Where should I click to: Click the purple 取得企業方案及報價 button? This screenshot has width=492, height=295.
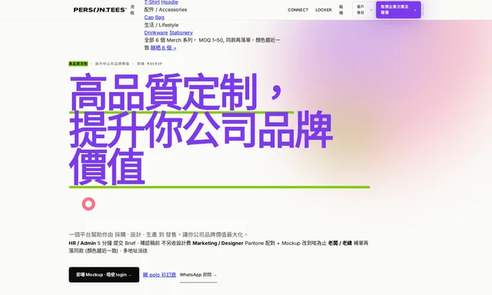click(398, 10)
